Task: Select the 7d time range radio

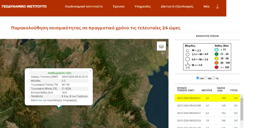Action: click(x=214, y=78)
